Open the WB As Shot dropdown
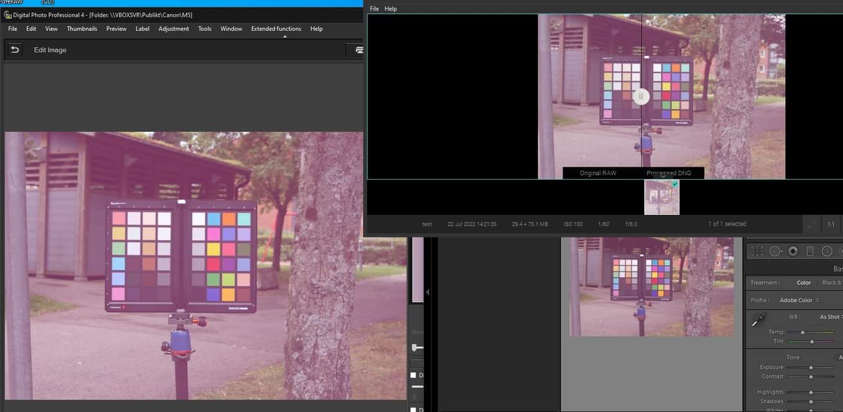Screen dimensions: 843x412 [x=828, y=317]
